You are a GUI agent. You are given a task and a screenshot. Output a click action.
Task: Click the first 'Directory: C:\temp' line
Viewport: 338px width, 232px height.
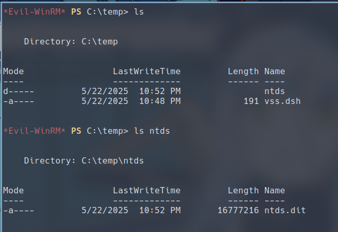71,41
